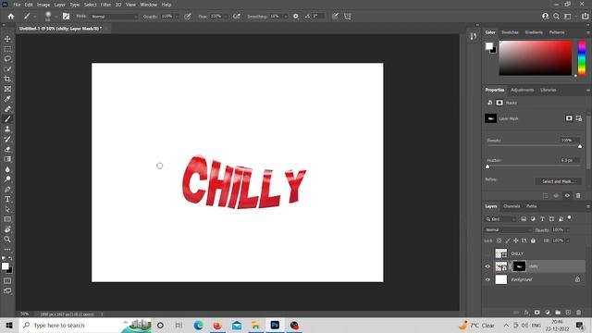Hide the Background layer
Viewport: 592px width, 333px height.
[487, 279]
